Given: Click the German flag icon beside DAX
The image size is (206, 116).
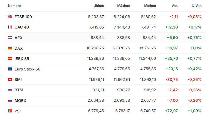Looking at the screenshot, I should coord(10,48).
